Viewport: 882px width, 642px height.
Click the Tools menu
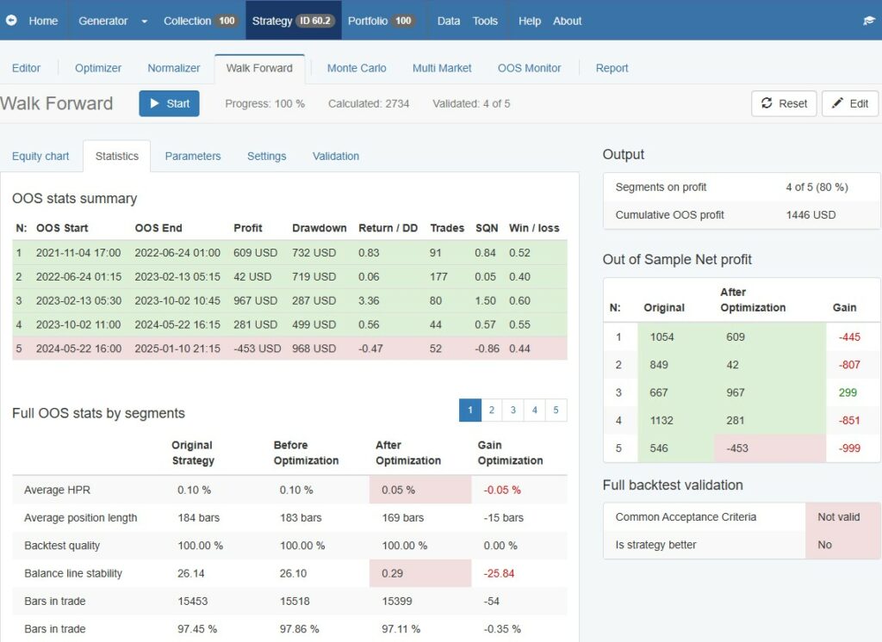click(x=485, y=21)
